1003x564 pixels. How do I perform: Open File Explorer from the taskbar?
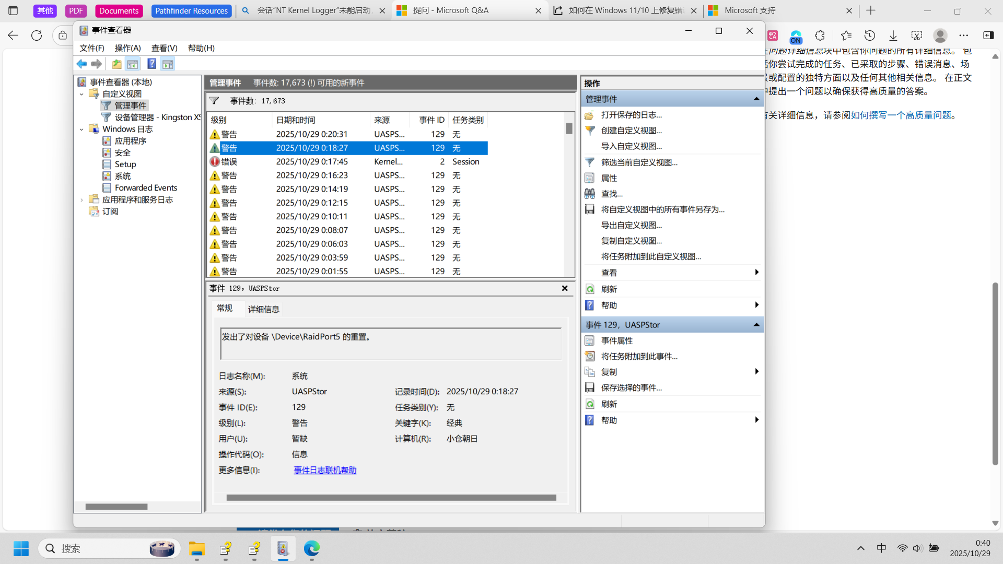click(197, 548)
